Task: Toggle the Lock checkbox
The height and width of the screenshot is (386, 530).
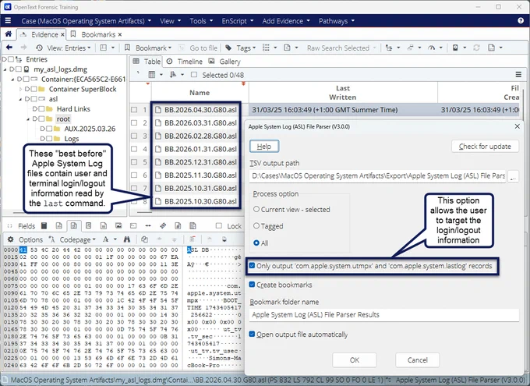Action: (x=219, y=225)
